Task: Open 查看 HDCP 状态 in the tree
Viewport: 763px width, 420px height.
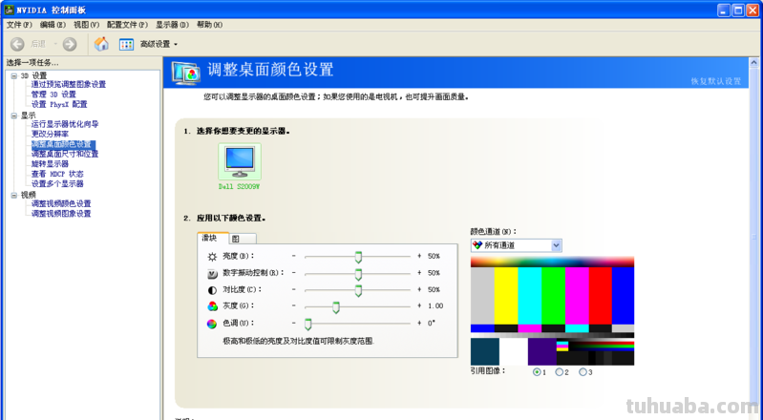Action: [x=57, y=174]
